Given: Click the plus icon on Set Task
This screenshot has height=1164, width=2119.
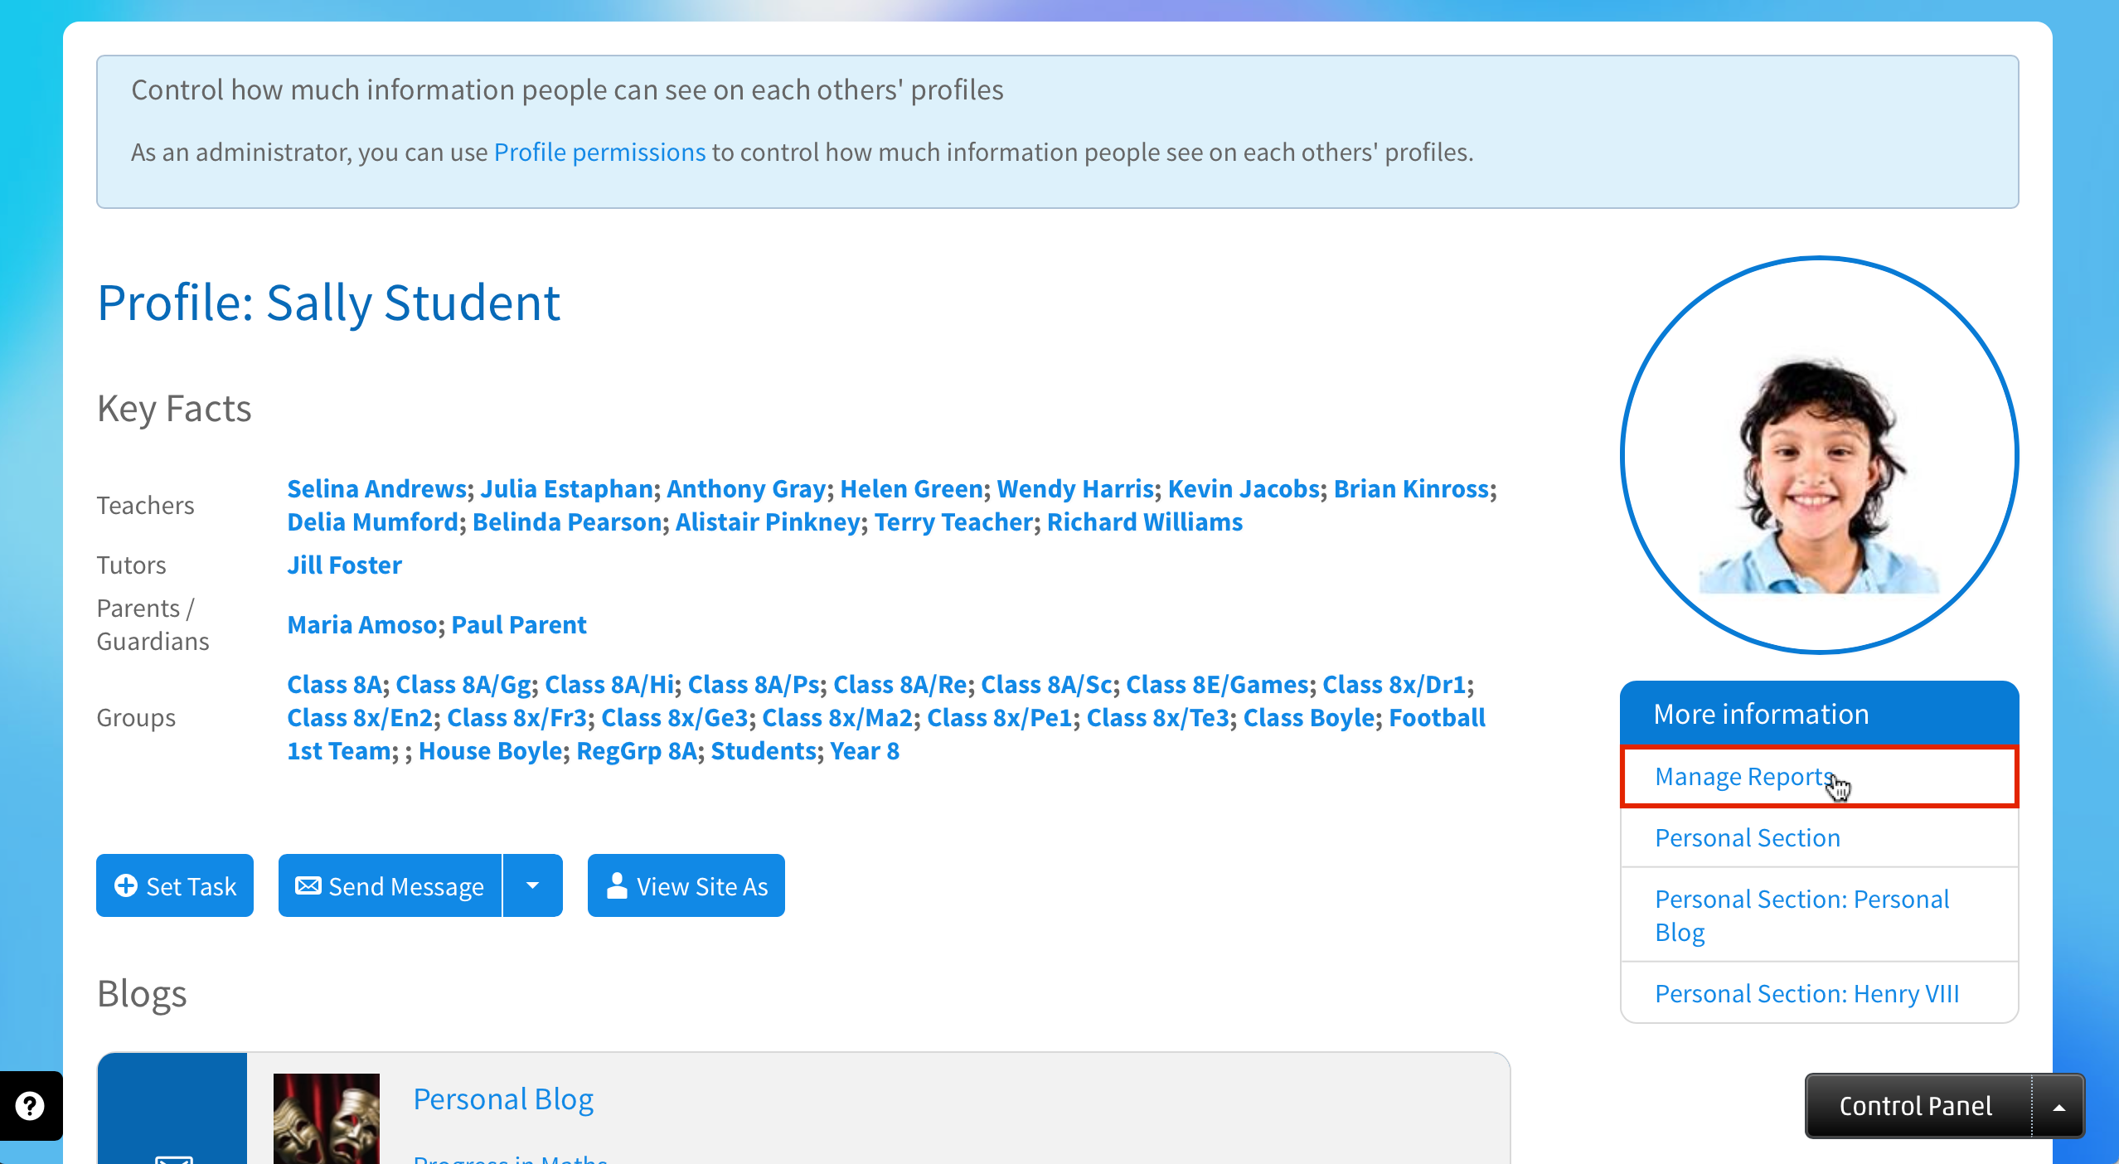Looking at the screenshot, I should point(126,885).
